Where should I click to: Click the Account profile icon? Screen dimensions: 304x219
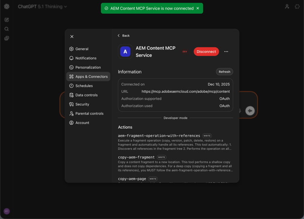pyautogui.click(x=71, y=123)
